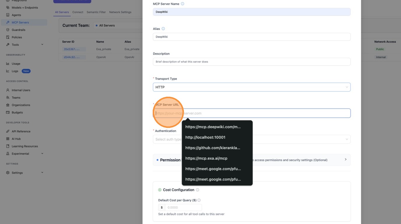
Task: Click the Network Access column header
Action: pyautogui.click(x=385, y=42)
